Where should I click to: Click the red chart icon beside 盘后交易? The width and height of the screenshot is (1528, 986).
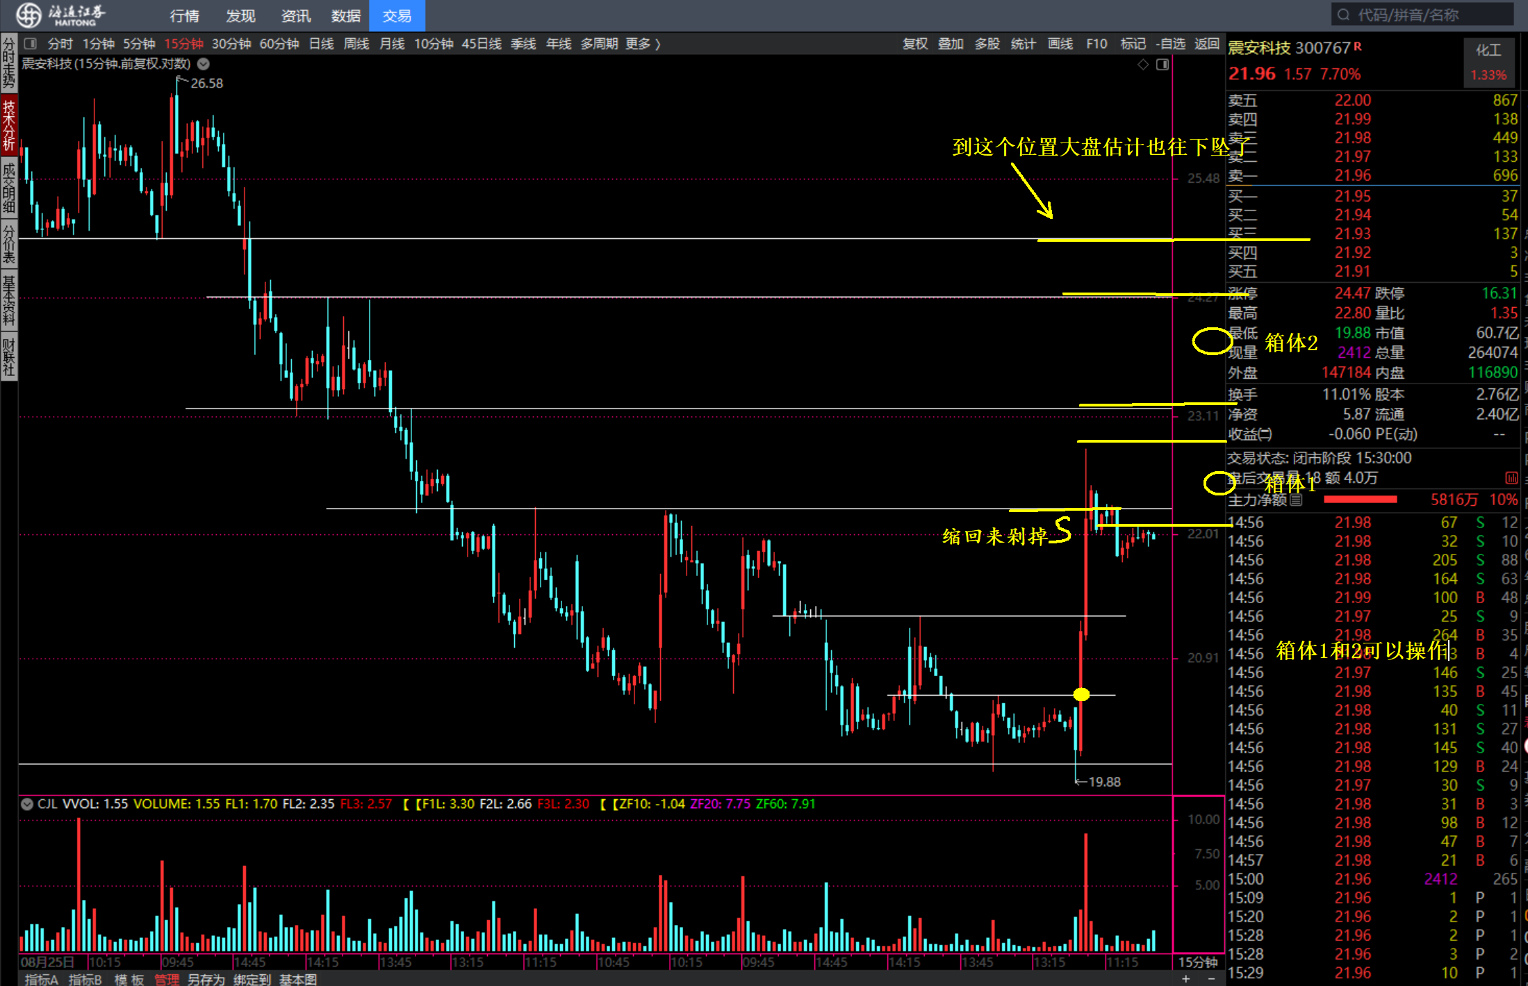pyautogui.click(x=1511, y=478)
